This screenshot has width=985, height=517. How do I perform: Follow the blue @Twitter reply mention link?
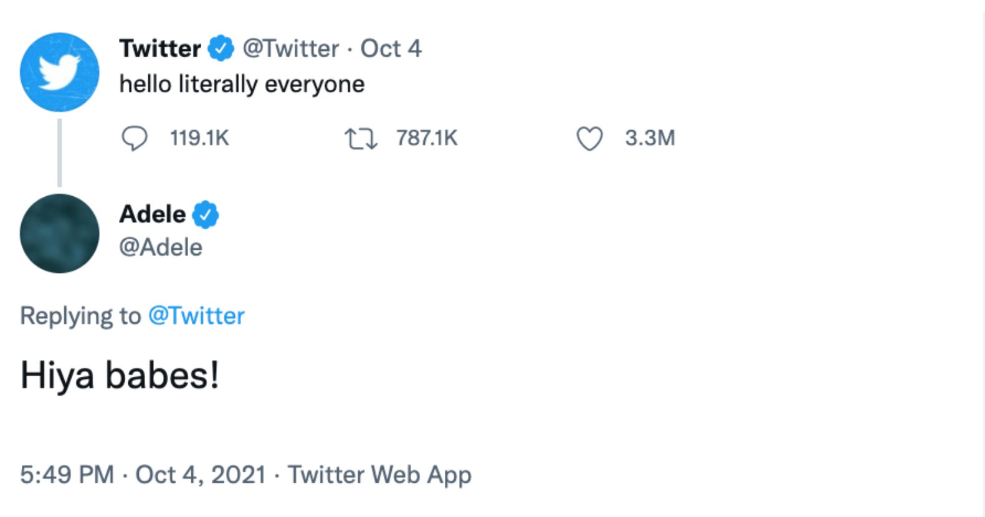point(196,316)
